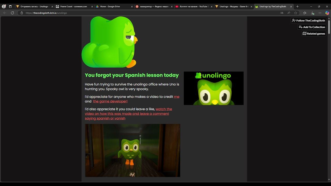The height and width of the screenshot is (186, 331).
Task: Open the Favorites list icon
Action: pyautogui.click(x=305, y=13)
